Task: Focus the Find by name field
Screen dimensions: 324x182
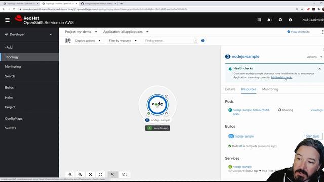Action: click(171, 41)
